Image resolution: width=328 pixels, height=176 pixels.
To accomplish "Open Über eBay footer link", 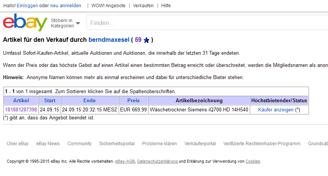I will (18, 144).
